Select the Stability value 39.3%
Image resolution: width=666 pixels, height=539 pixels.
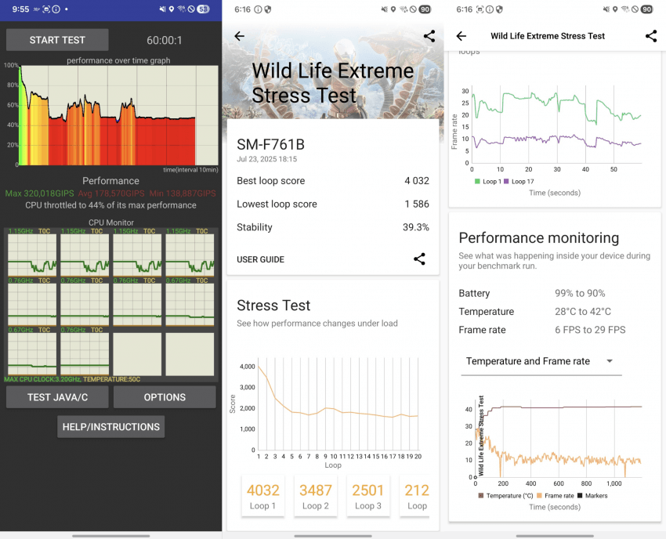[416, 227]
